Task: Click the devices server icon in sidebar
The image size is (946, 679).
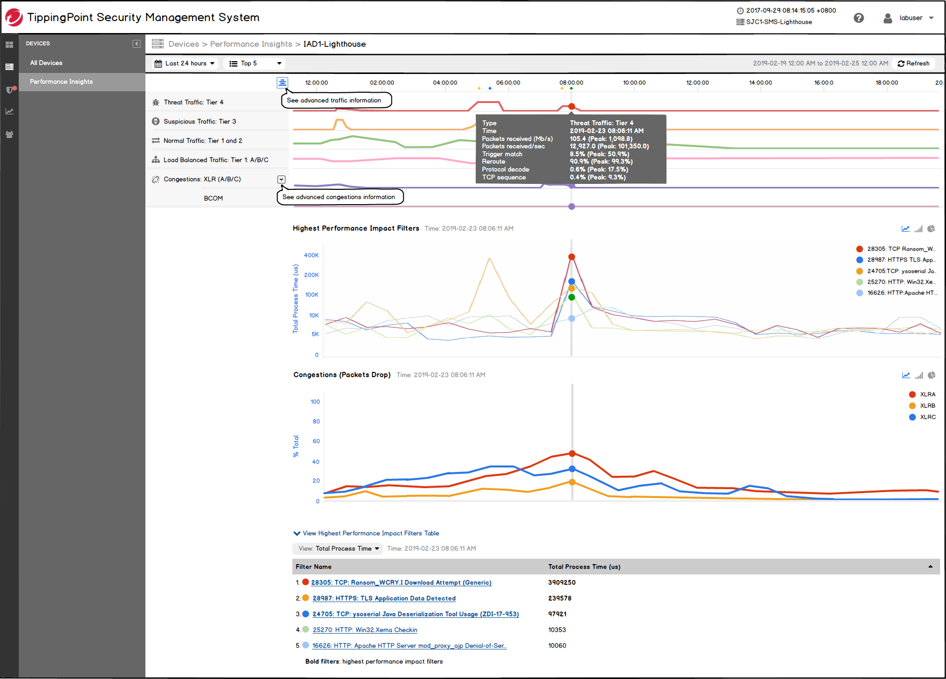Action: (x=9, y=67)
